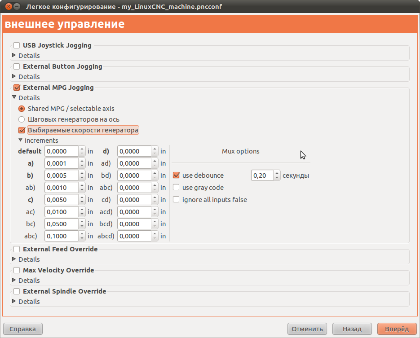Increase debounce seconds with up arrow

(277, 173)
